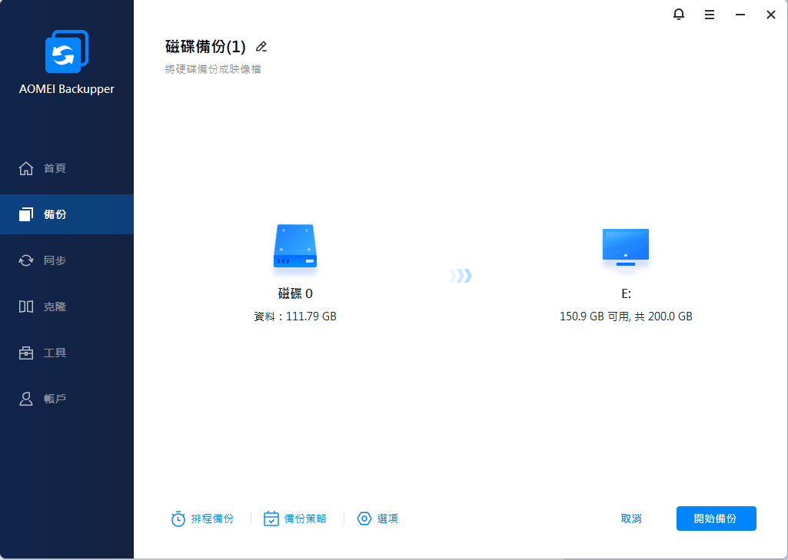788x560 pixels.
Task: Click 取消 to cancel
Action: point(631,519)
